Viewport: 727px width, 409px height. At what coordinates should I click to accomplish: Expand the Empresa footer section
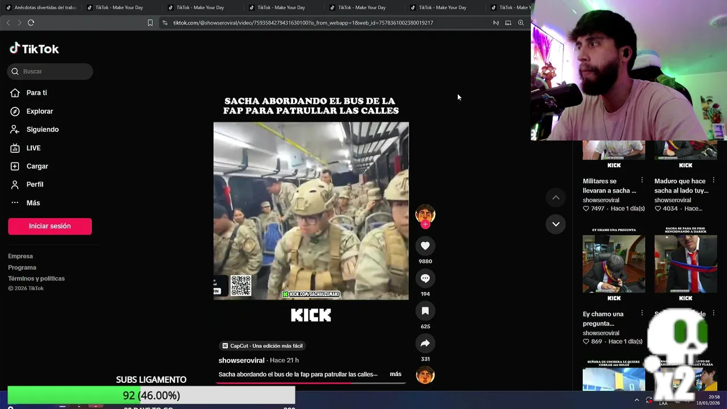[x=20, y=256]
